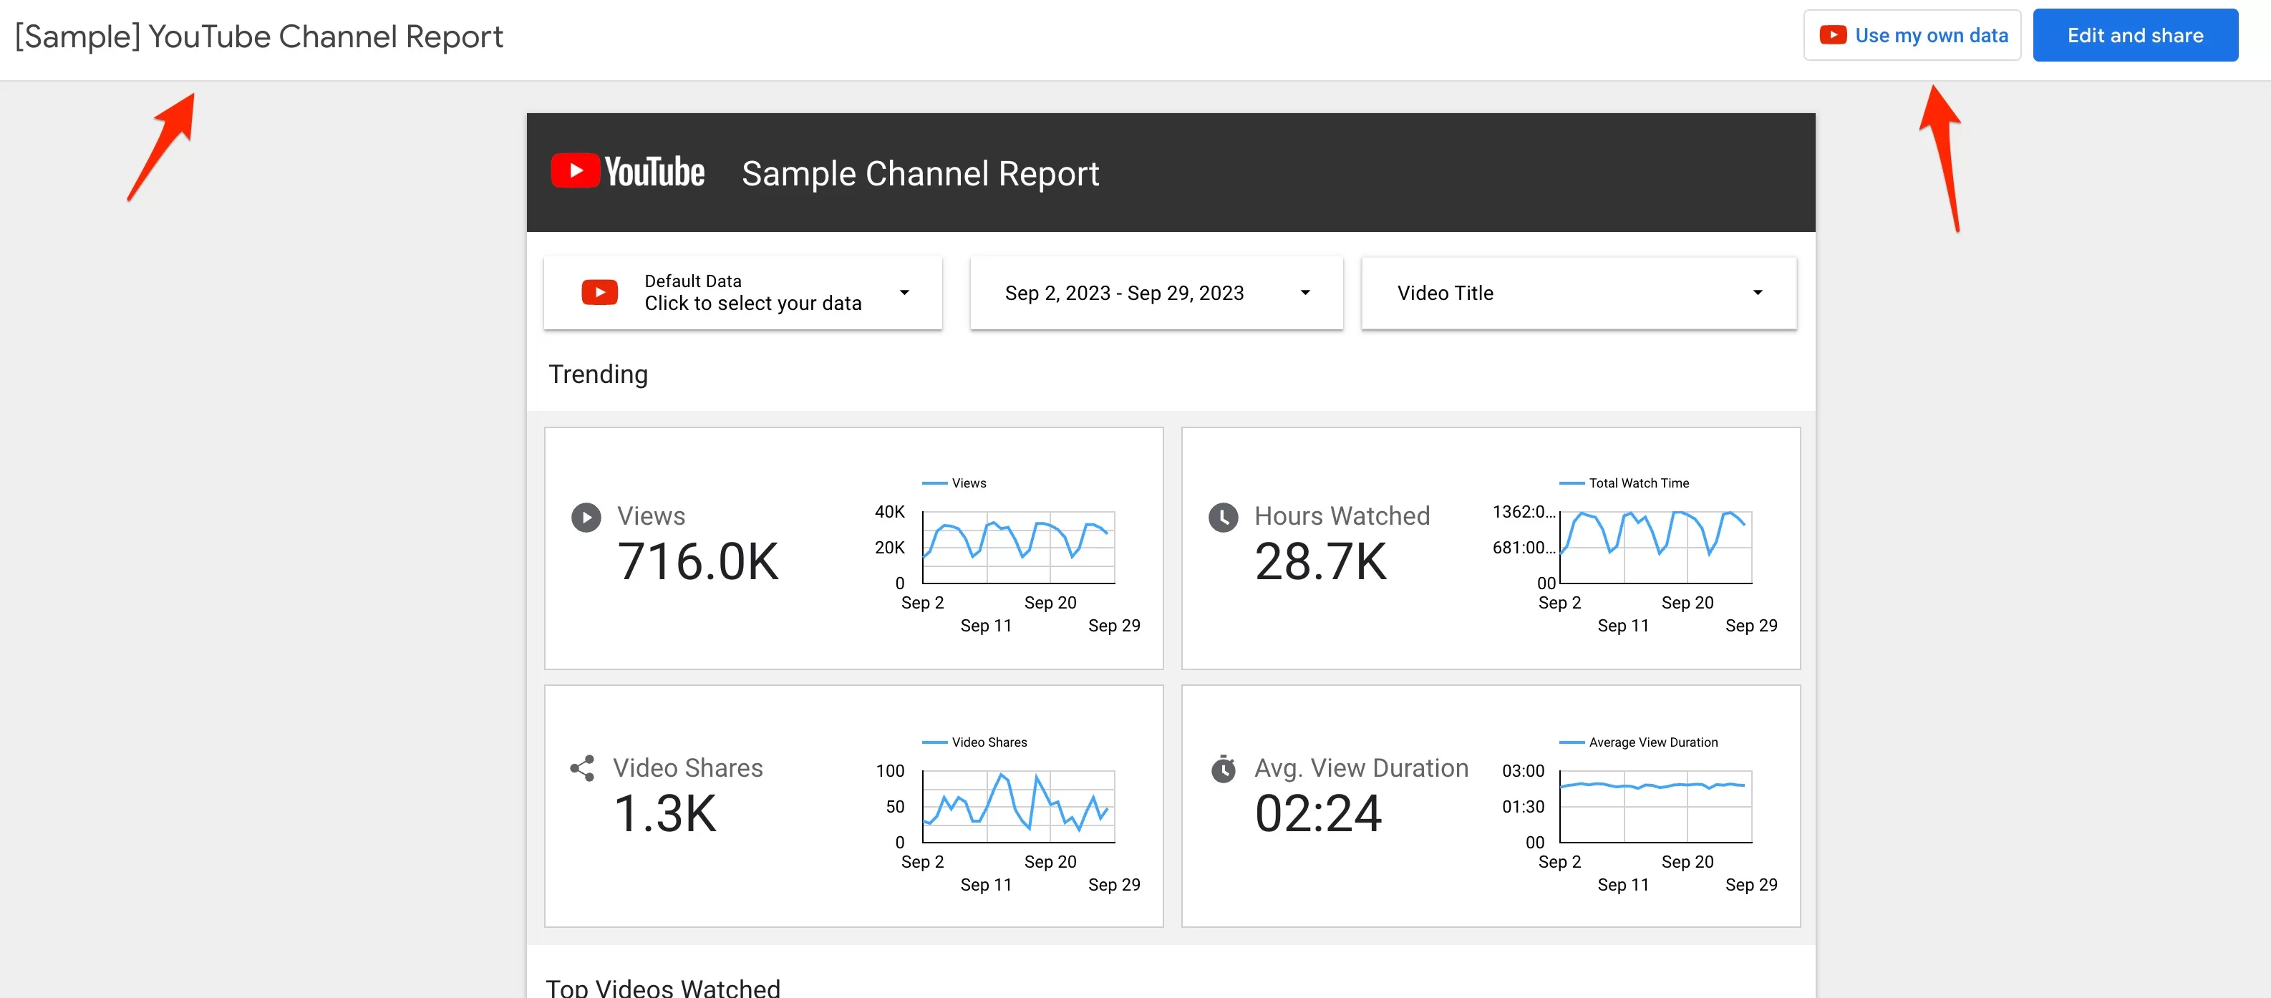The image size is (2271, 998).
Task: Open the Video Title filter dropdown
Action: pos(1578,293)
